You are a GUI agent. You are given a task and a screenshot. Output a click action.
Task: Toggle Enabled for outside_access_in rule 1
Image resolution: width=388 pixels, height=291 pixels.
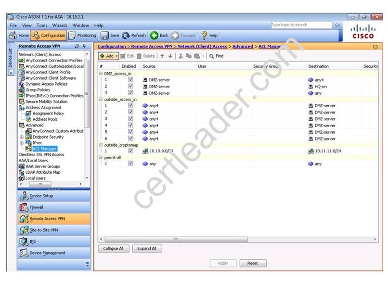coord(130,105)
